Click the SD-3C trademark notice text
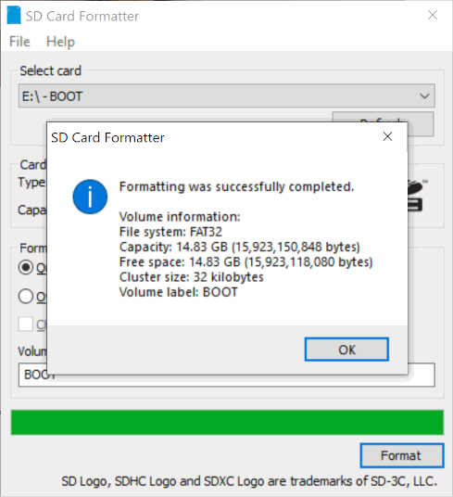This screenshot has width=453, height=497. (x=249, y=481)
